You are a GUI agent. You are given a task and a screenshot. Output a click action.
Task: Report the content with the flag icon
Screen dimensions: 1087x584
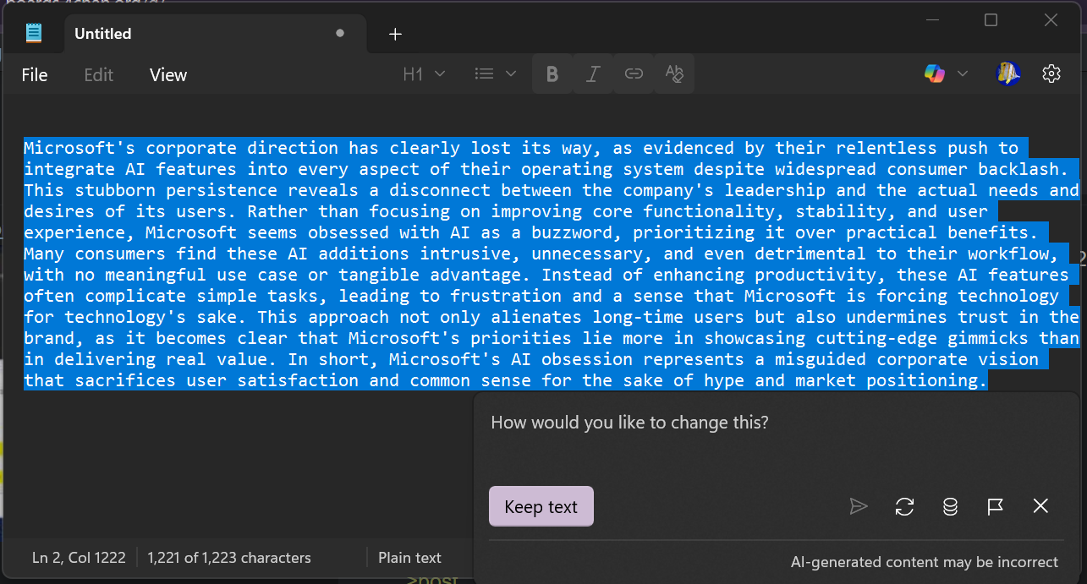coord(996,506)
